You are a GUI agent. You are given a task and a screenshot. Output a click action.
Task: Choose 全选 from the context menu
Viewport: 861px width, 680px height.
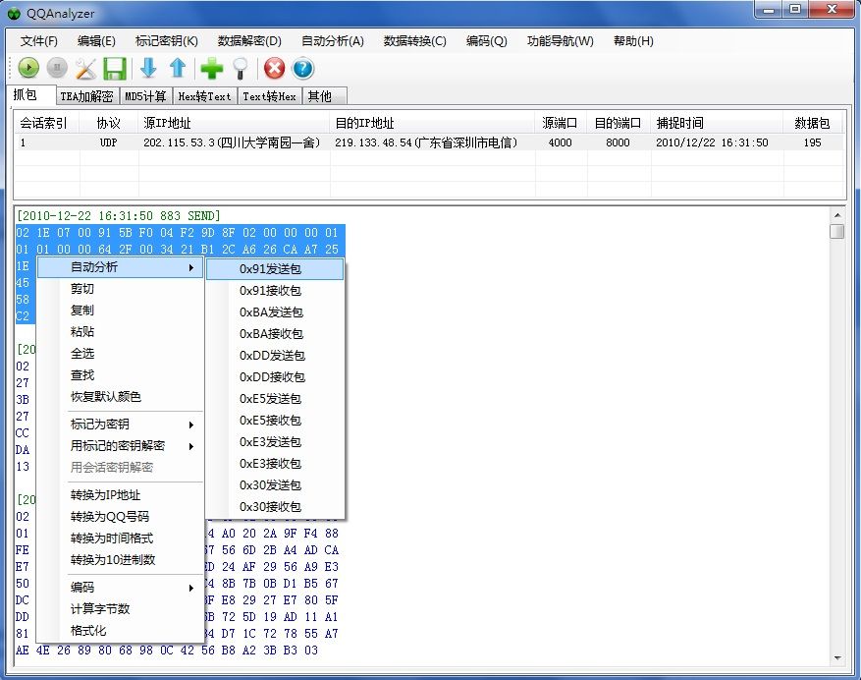(120, 354)
